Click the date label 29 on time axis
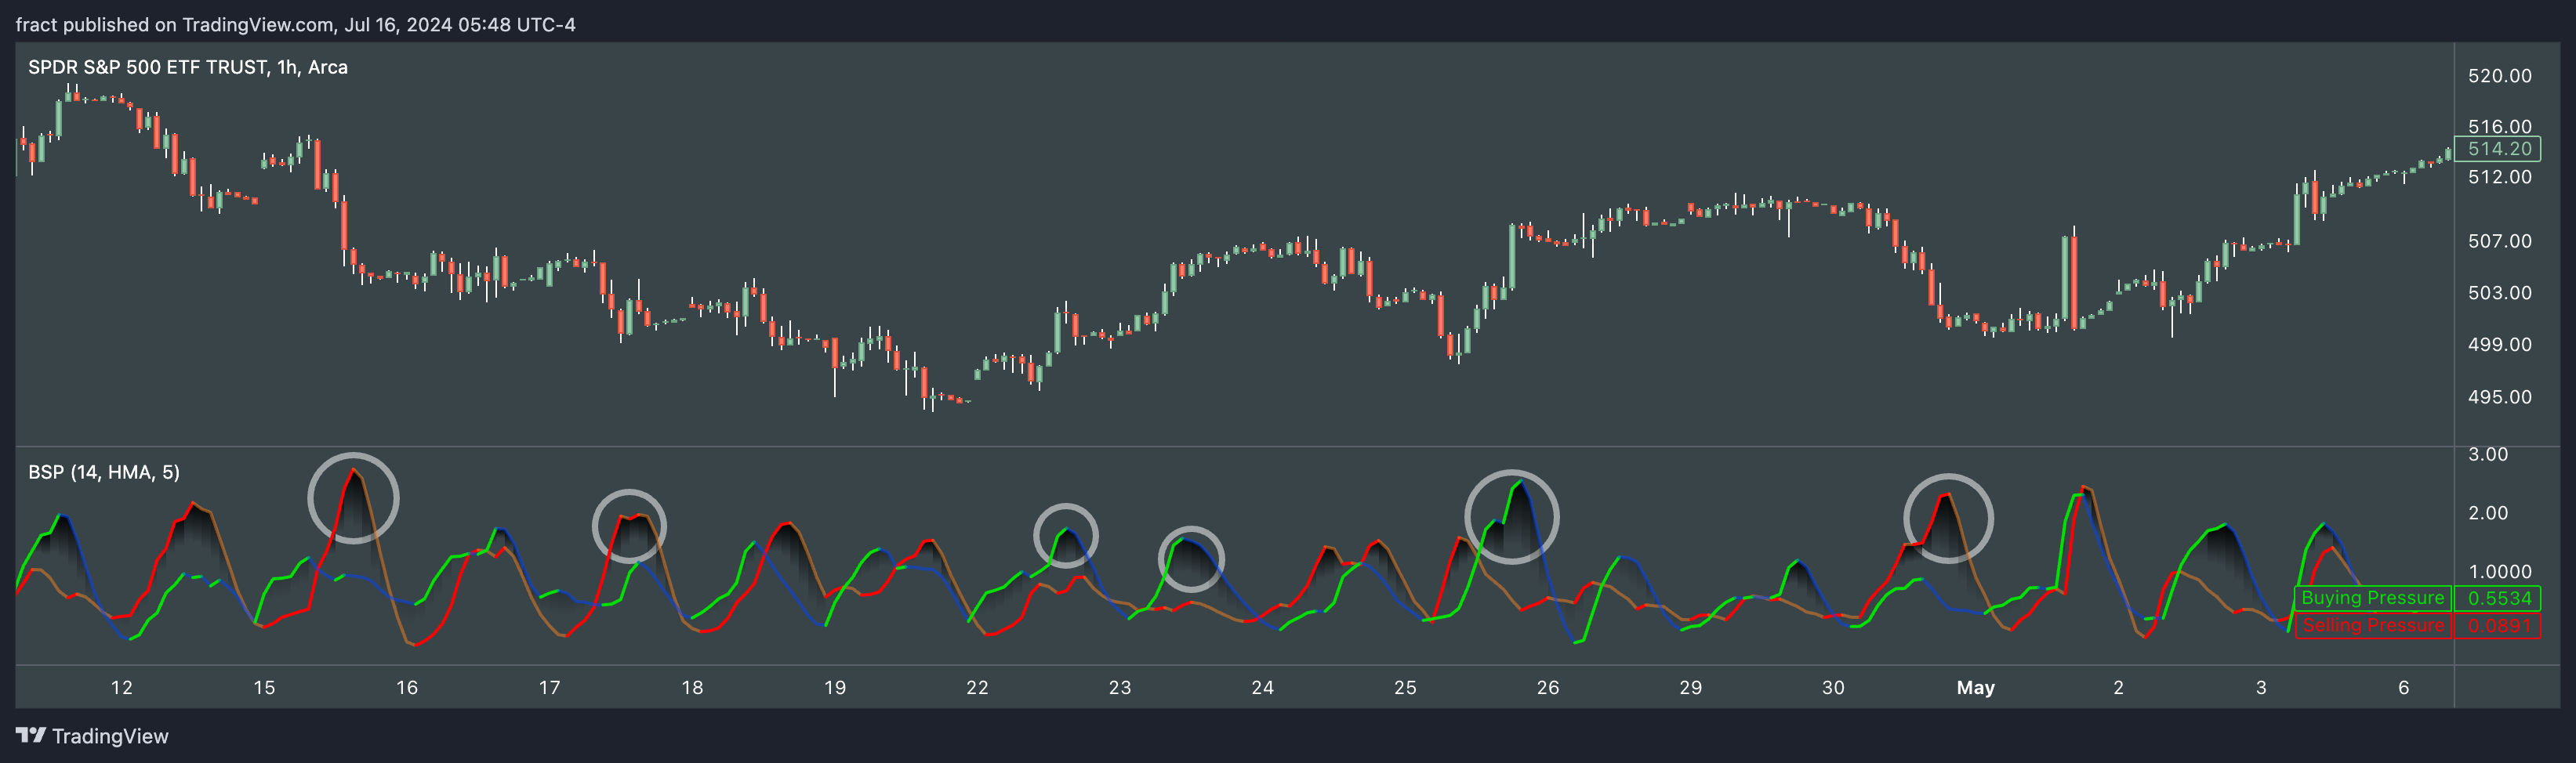This screenshot has height=763, width=2576. coord(1690,687)
